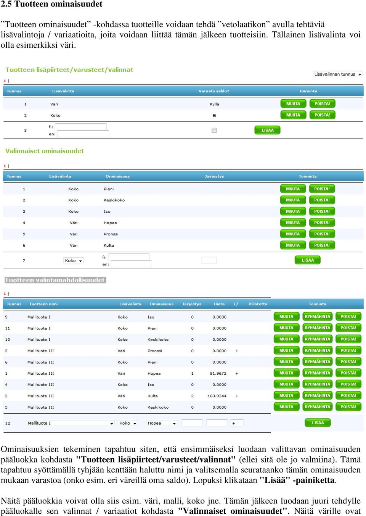
Task: Click LISÄÄ in the Valinnaiset ominaisuudet table
Action: (x=308, y=260)
